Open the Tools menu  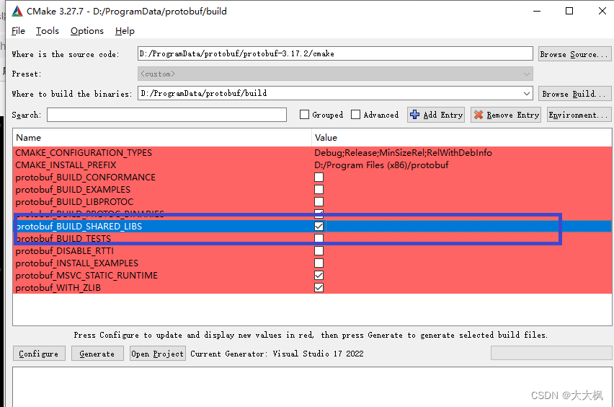pyautogui.click(x=48, y=31)
